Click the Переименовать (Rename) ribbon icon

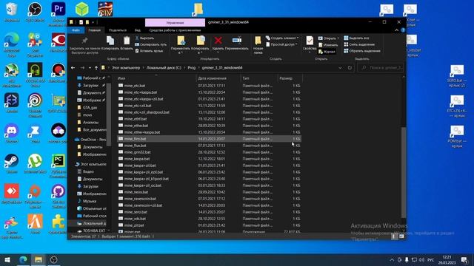click(237, 41)
